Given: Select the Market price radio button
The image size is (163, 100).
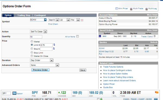Looking at the screenshot, I should pos(32,42).
